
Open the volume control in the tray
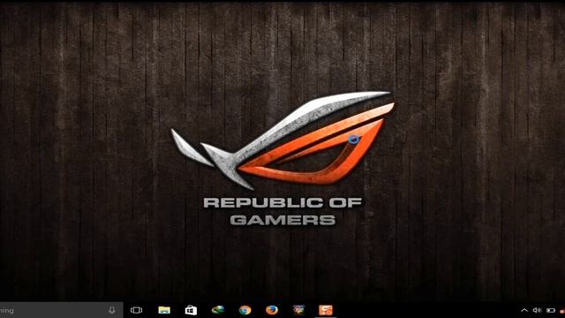pyautogui.click(x=537, y=310)
